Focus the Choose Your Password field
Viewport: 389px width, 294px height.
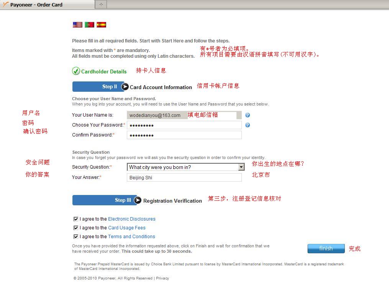pos(184,125)
